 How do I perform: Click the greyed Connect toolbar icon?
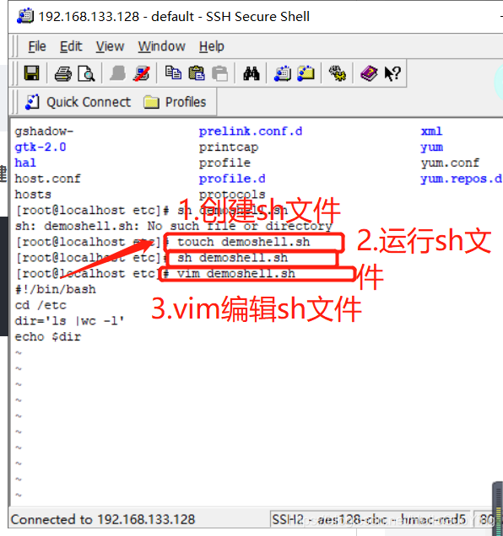click(x=118, y=73)
